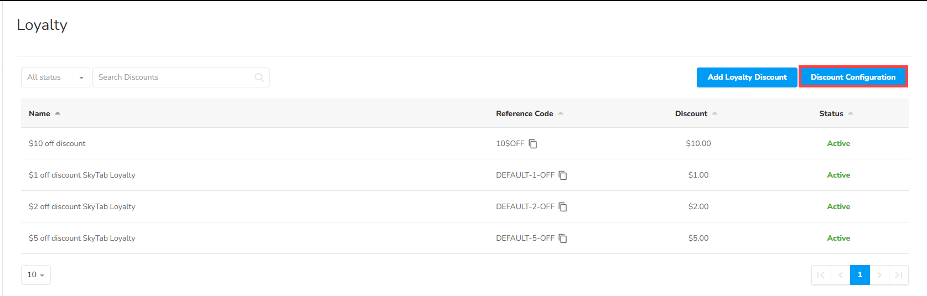The height and width of the screenshot is (296, 927).
Task: Jump to the last page arrow
Action: point(899,275)
